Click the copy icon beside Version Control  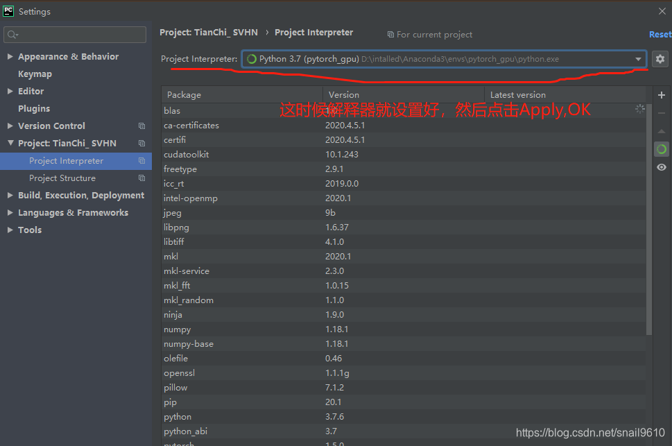tap(142, 126)
